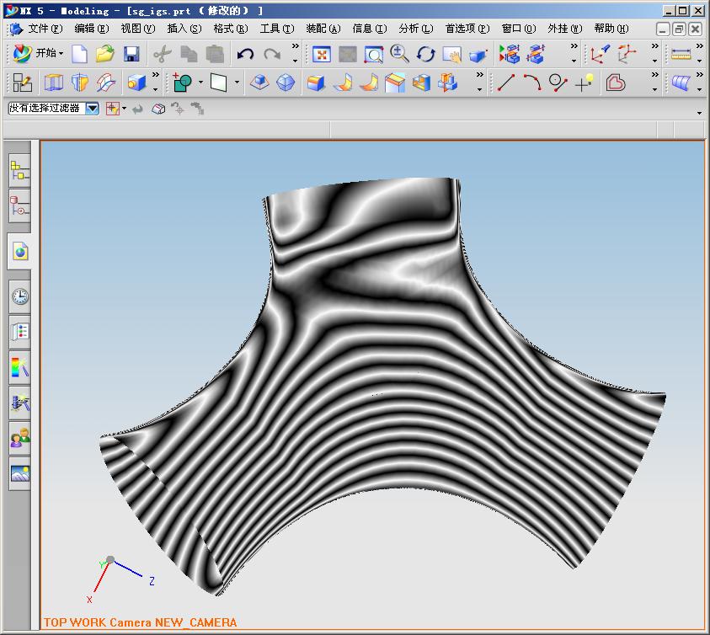Expand the overflow chevron right of the Offset Curve icon

click(x=654, y=74)
